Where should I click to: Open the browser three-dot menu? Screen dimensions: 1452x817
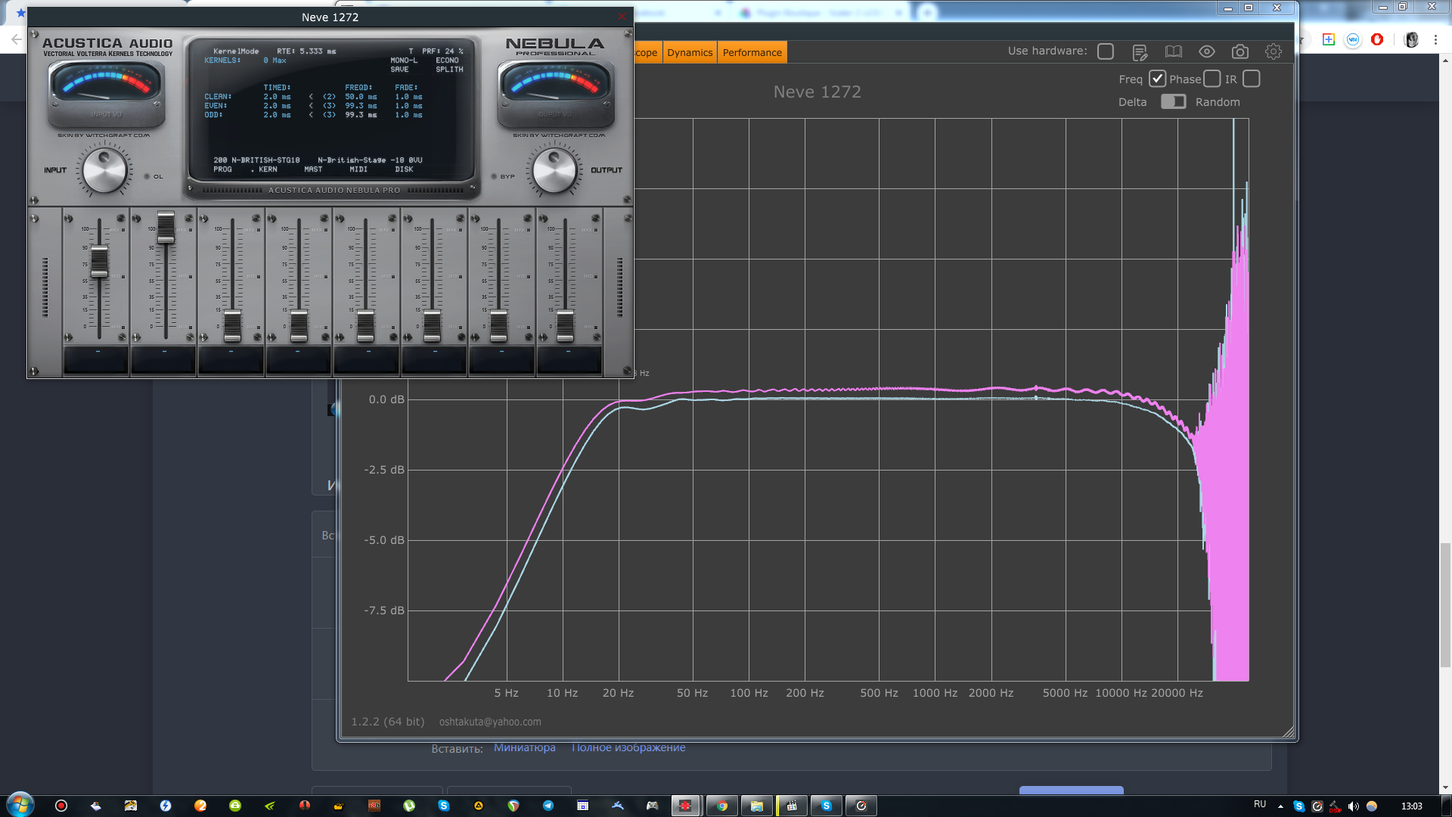[1435, 39]
